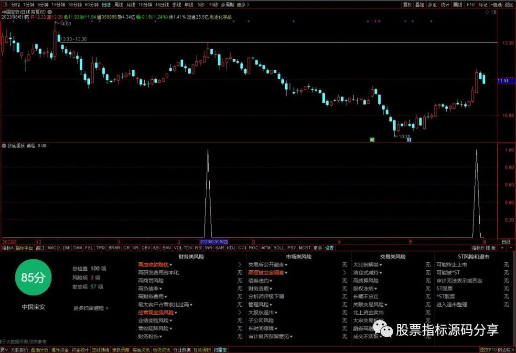Click the round icon before 抄底捉妖 indicator name
This screenshot has width=516, height=353.
4,145
